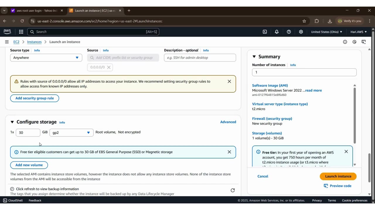Click Firewall (security group) link
The width and height of the screenshot is (375, 210).
272,118
